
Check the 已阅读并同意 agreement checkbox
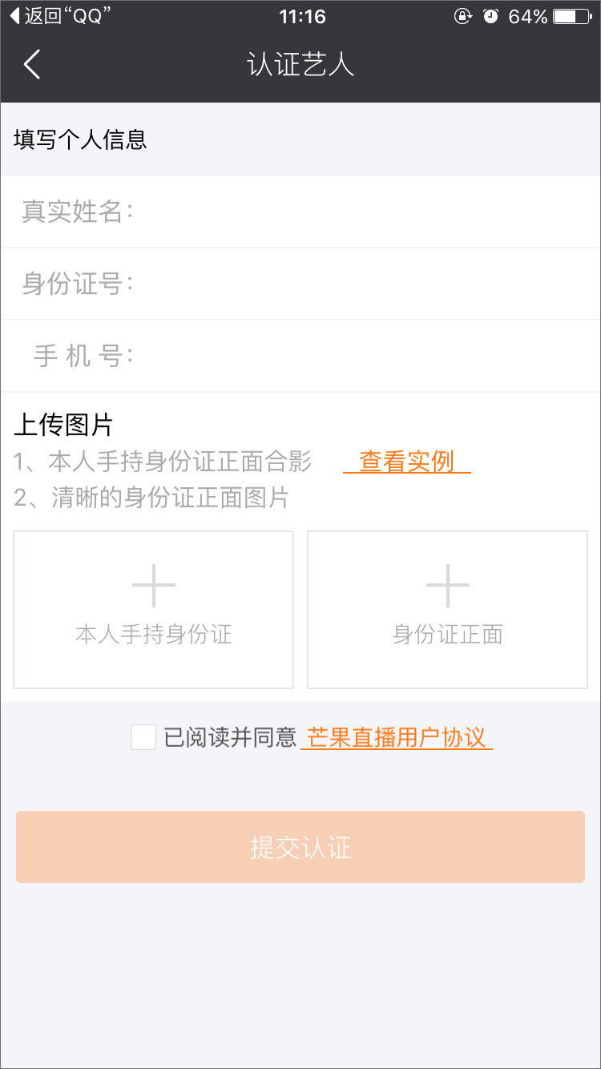click(x=143, y=737)
